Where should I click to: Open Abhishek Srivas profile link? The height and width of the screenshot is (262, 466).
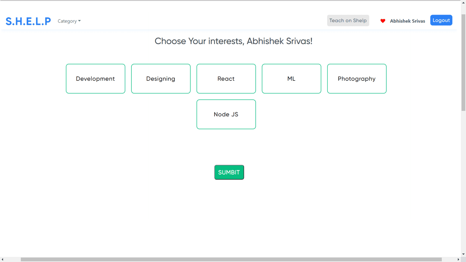408,21
